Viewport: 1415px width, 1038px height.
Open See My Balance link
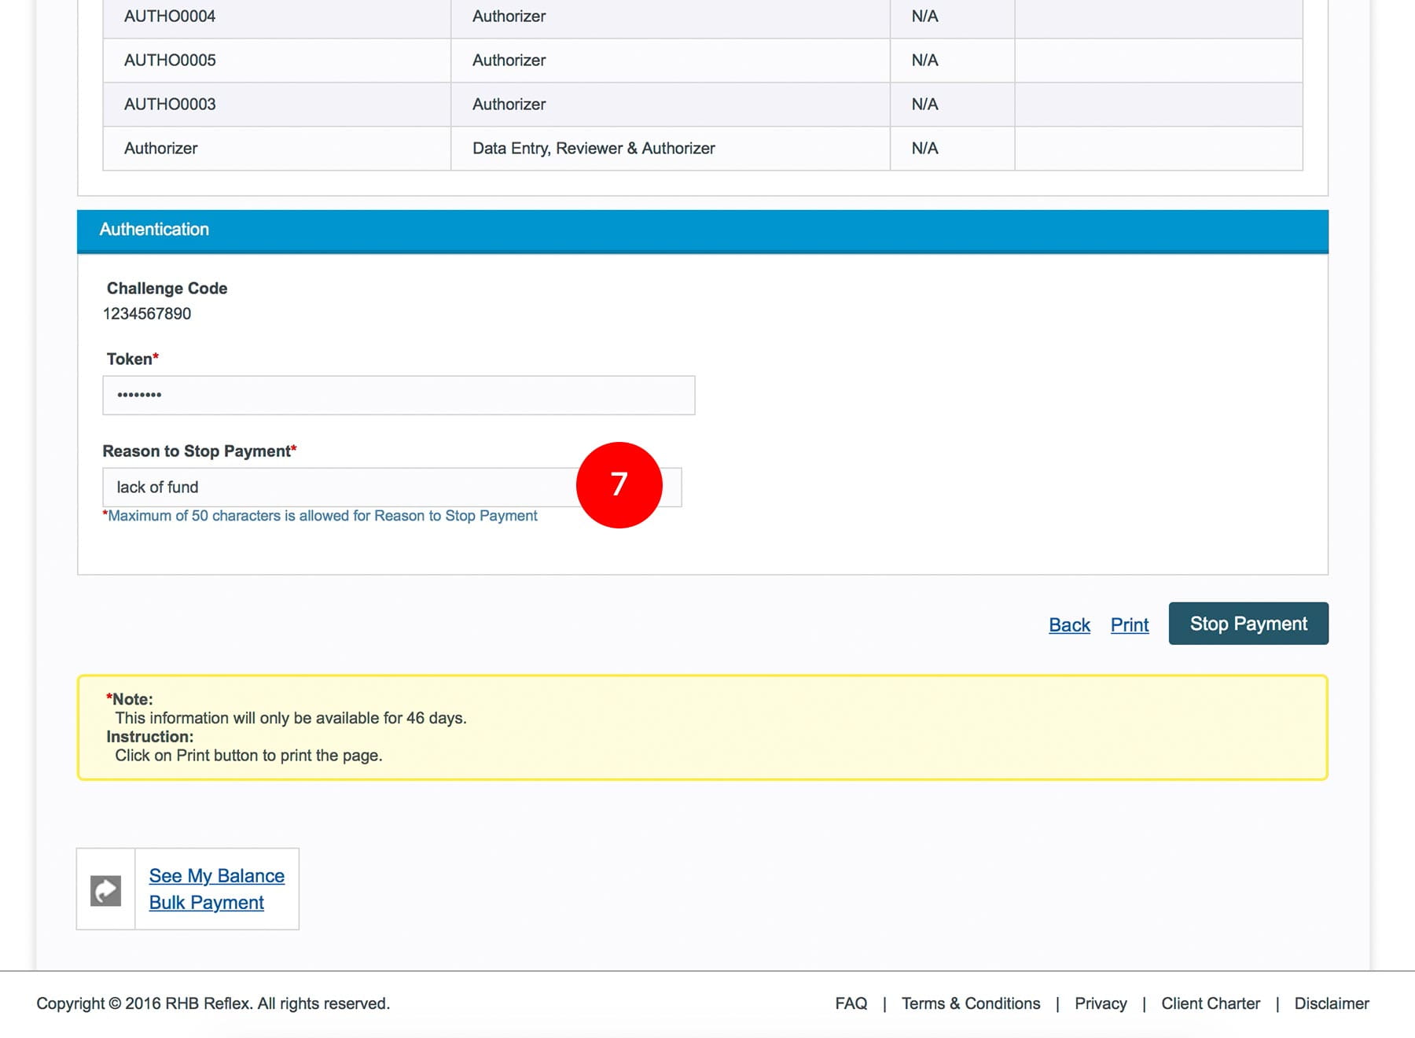216,876
